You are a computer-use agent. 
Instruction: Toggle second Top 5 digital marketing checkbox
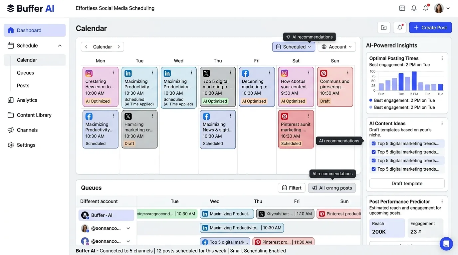tap(373, 152)
